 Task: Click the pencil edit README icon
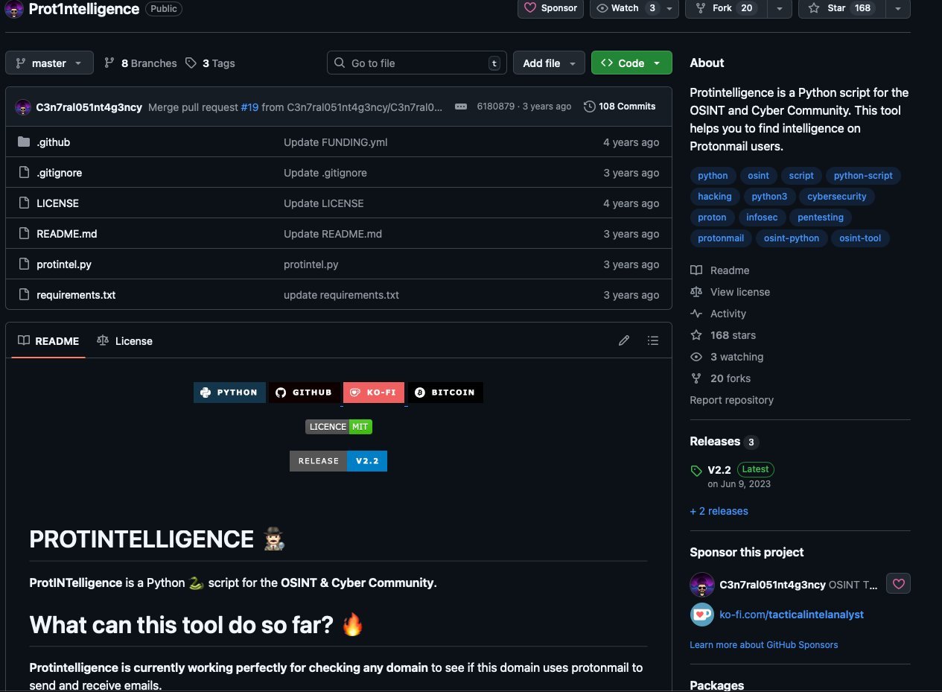coord(624,340)
